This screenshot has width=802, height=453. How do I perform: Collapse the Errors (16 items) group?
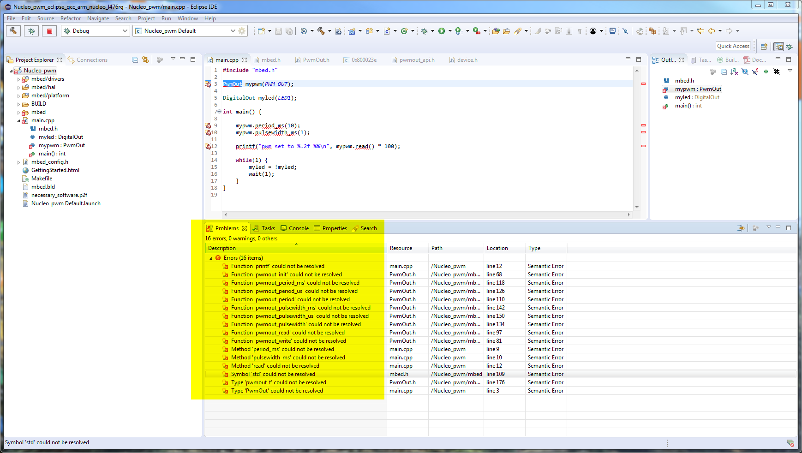211,258
